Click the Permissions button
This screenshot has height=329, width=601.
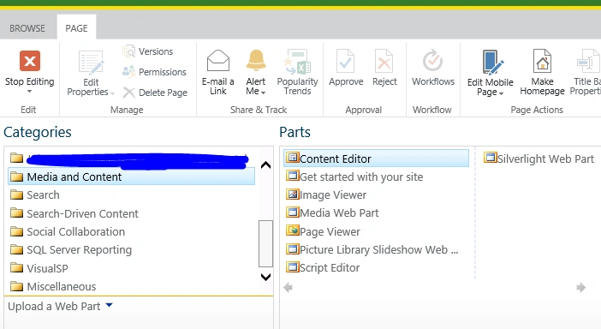click(x=154, y=72)
